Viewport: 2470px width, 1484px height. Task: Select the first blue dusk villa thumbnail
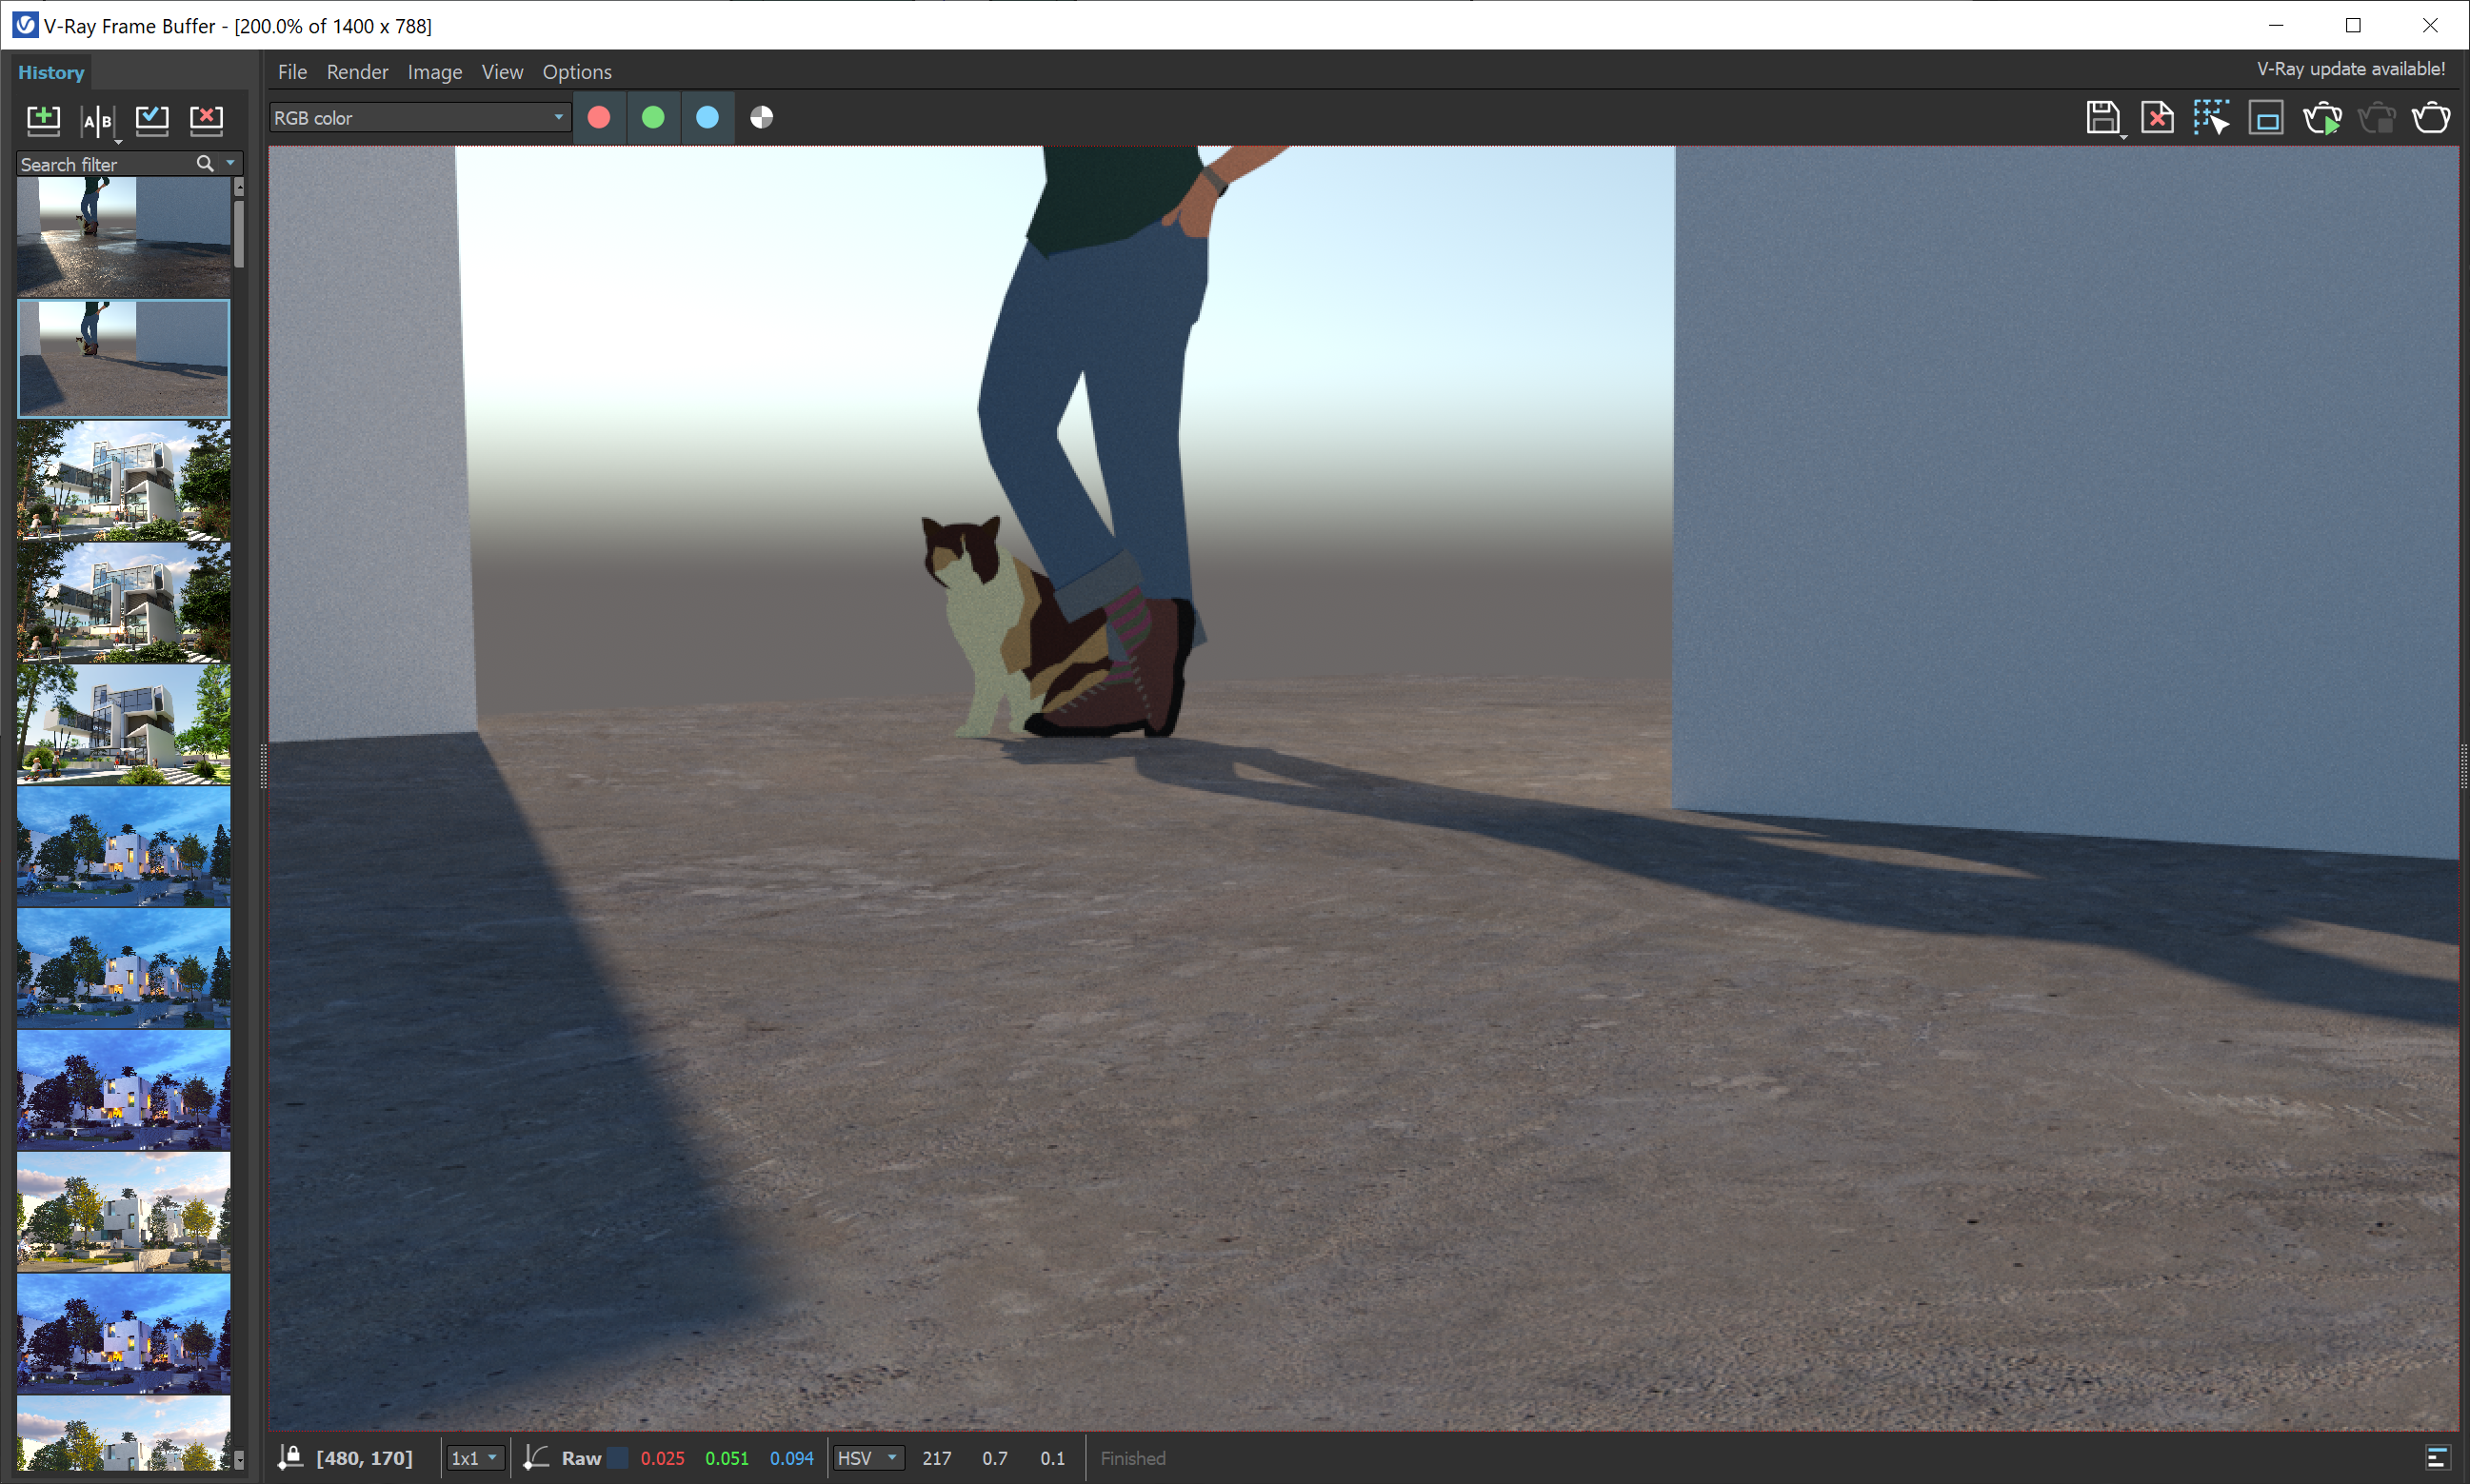click(123, 846)
